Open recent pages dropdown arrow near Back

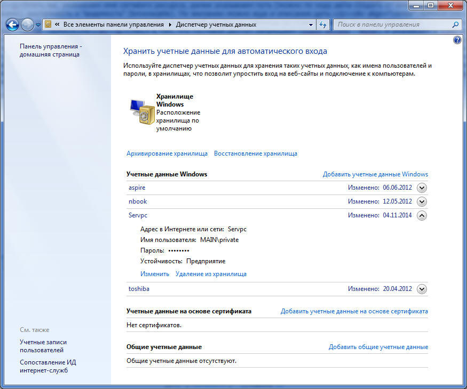pos(38,25)
